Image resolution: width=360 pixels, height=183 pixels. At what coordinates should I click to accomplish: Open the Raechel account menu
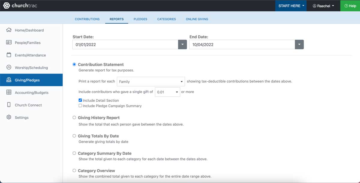point(323,5)
